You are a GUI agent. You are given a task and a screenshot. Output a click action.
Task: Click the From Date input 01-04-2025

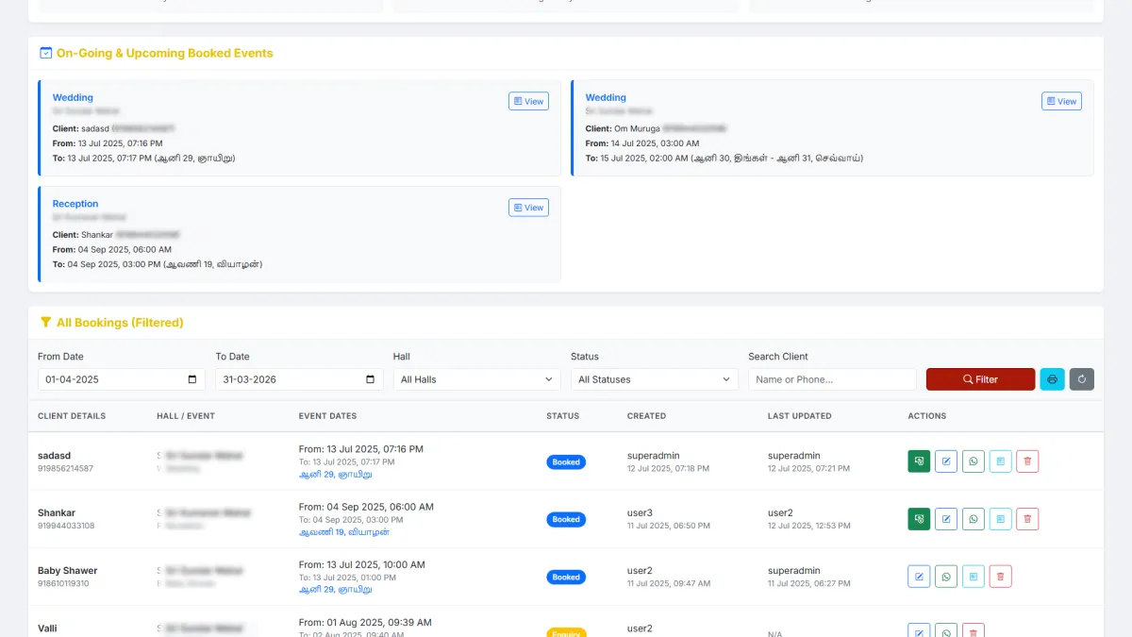(122, 379)
